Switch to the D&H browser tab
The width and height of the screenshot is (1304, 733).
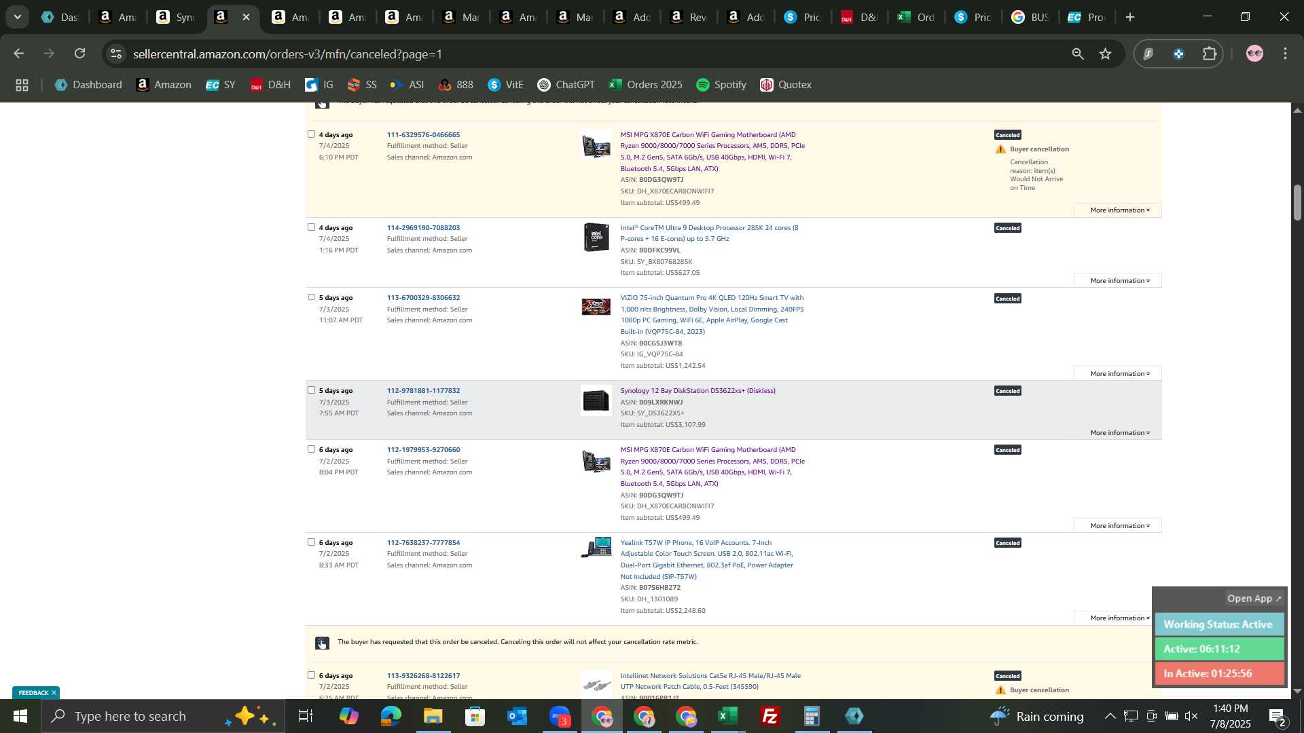coord(860,17)
